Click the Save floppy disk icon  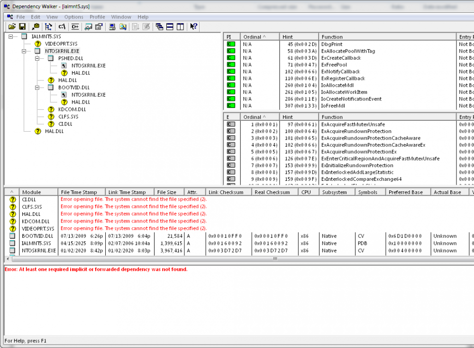[22, 27]
